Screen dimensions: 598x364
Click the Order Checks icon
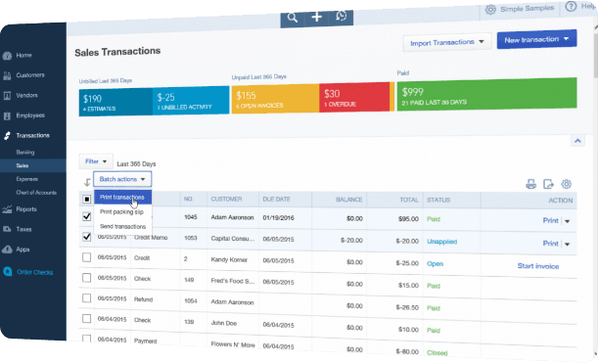pyautogui.click(x=7, y=271)
